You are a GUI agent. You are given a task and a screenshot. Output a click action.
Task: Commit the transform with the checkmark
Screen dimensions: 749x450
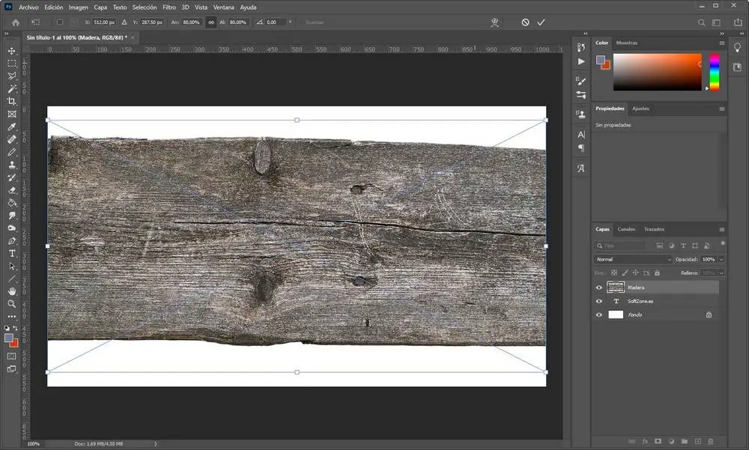click(541, 22)
